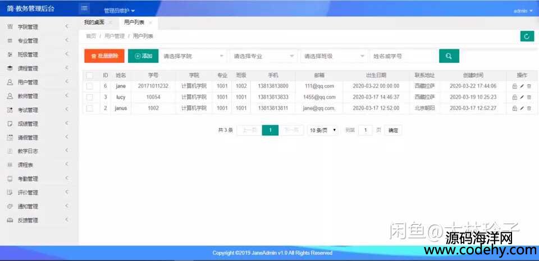Close the 用户列表 tab with its X
This screenshot has width=539, height=261.
click(150, 22)
